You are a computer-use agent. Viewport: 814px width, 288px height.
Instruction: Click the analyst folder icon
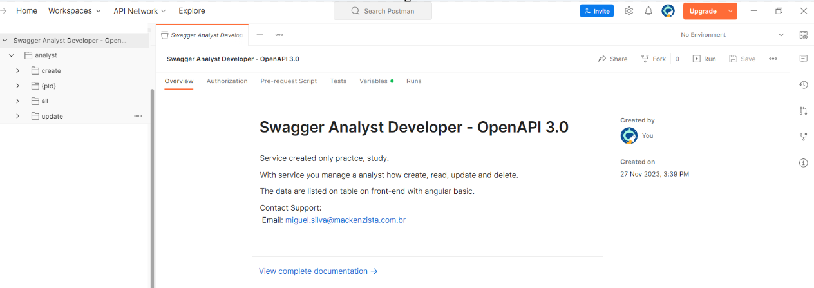pos(28,55)
